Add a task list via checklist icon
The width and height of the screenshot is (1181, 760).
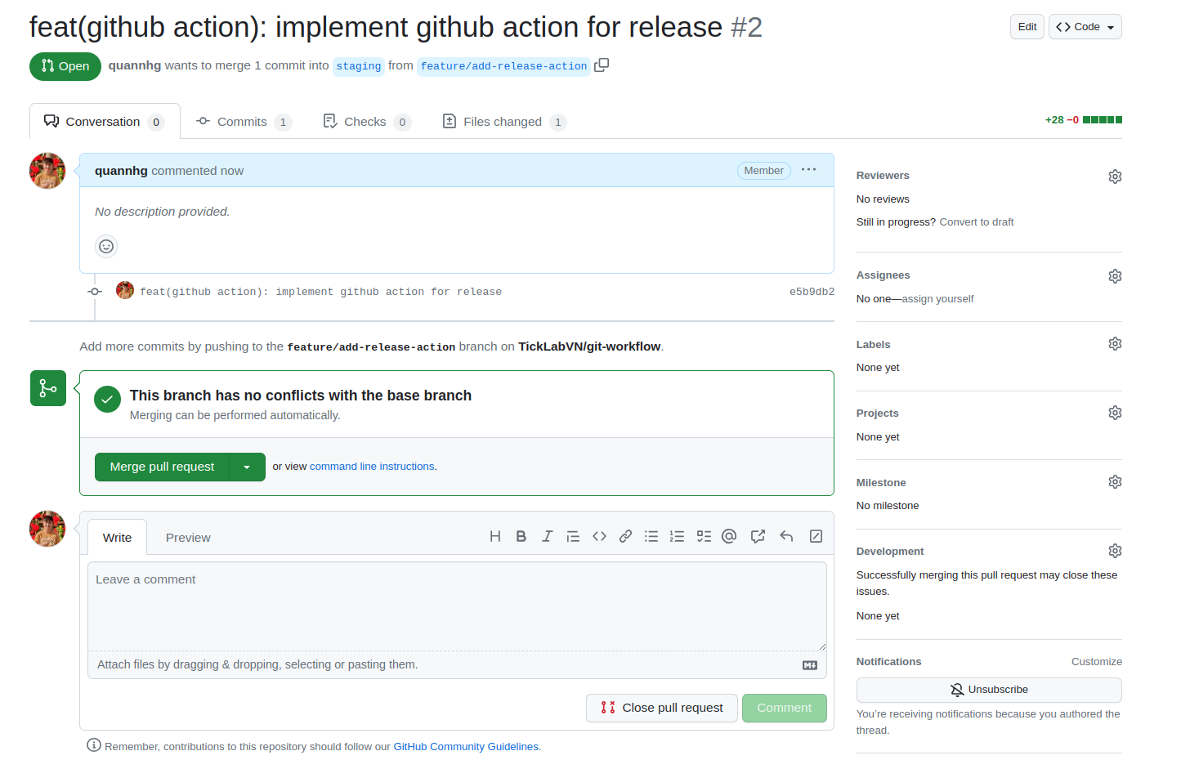[x=704, y=536]
